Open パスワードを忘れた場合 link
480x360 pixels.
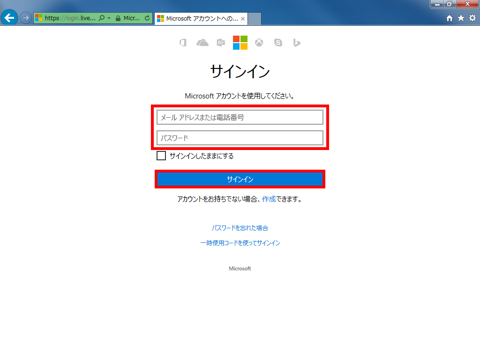tap(240, 228)
